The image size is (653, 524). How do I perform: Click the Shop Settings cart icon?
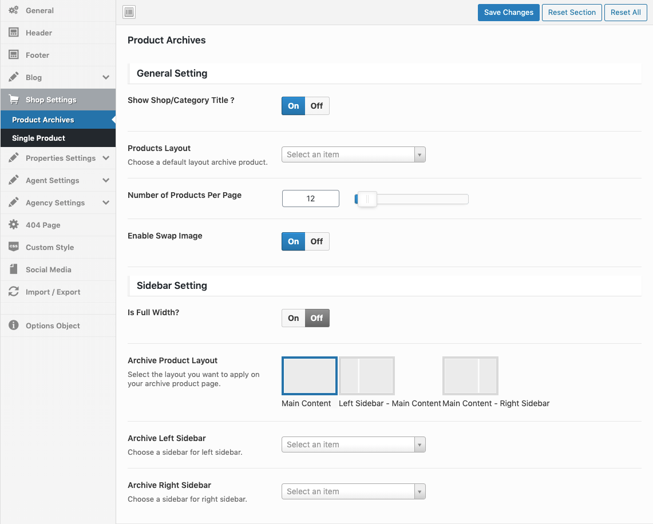point(14,100)
